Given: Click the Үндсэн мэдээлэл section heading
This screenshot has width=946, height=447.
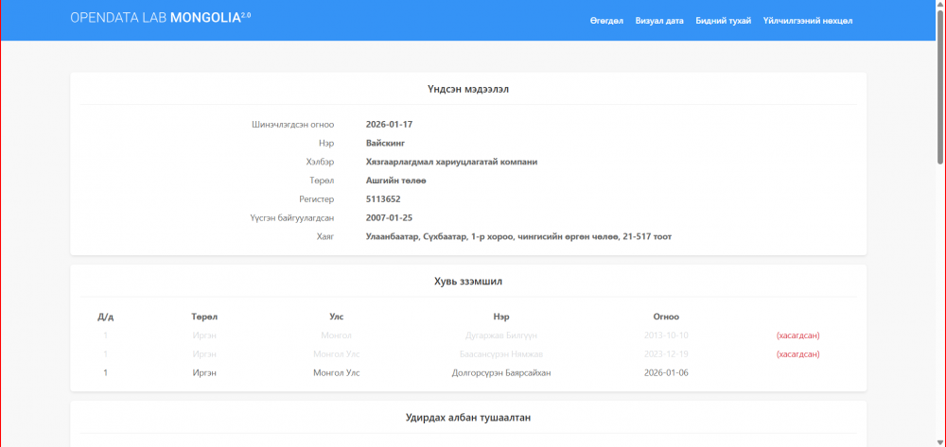Looking at the screenshot, I should tap(468, 89).
